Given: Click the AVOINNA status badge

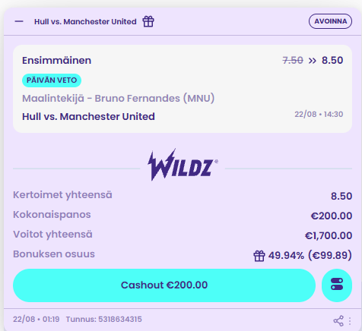Looking at the screenshot, I should tap(330, 21).
